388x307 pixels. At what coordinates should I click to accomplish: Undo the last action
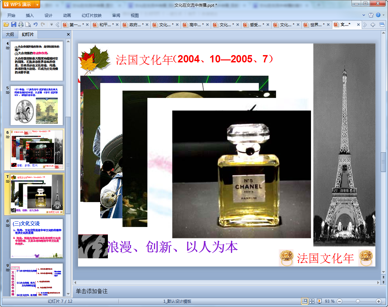[36, 25]
